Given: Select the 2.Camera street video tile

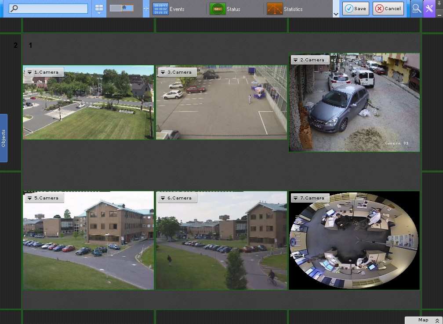Looking at the screenshot, I should [354, 107].
